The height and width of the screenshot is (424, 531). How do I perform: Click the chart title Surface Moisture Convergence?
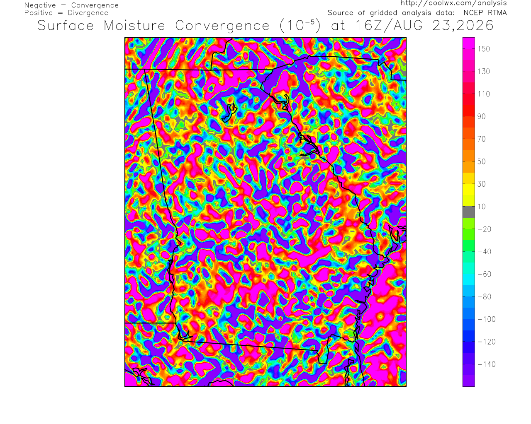coord(153,26)
